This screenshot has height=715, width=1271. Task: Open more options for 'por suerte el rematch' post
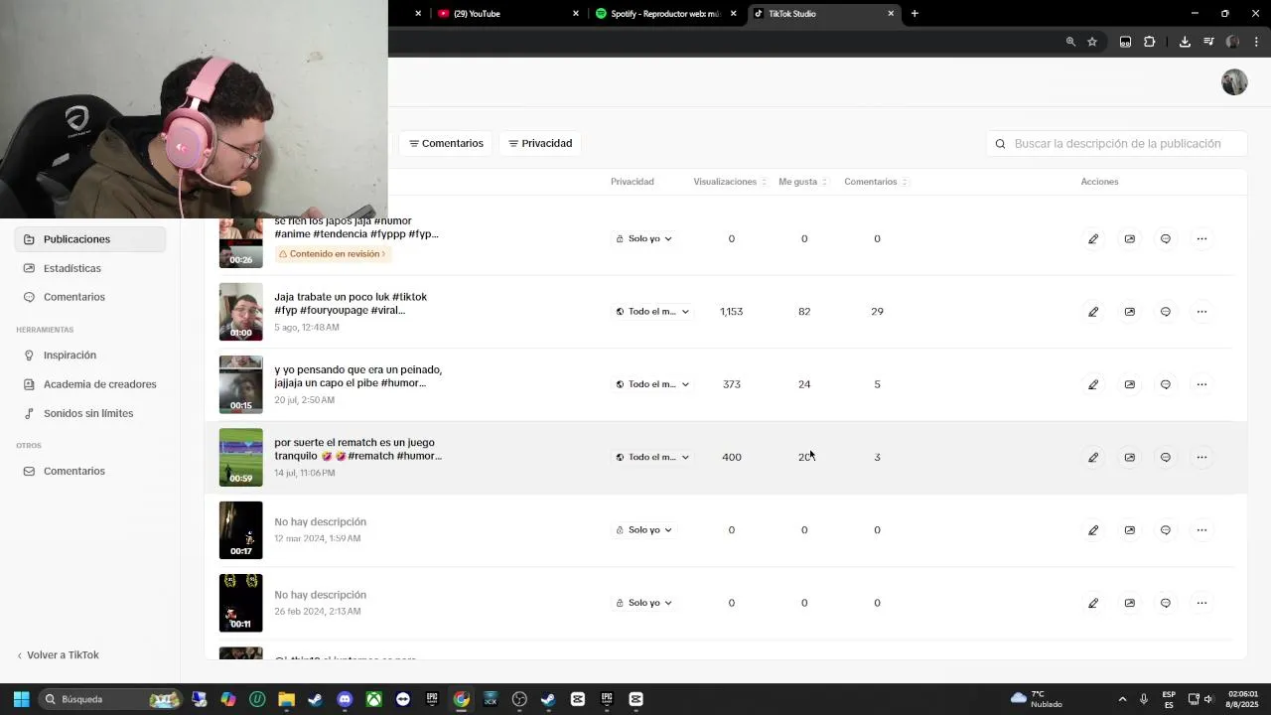(x=1201, y=457)
